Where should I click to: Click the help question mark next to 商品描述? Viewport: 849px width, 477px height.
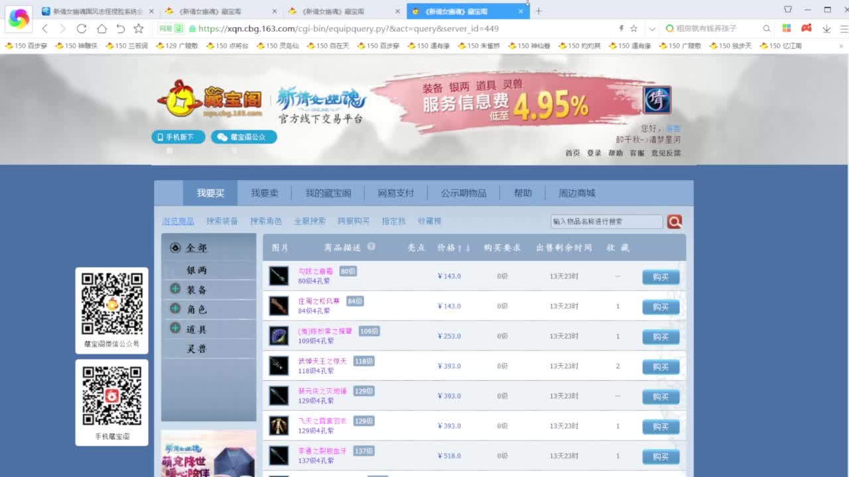click(x=371, y=246)
